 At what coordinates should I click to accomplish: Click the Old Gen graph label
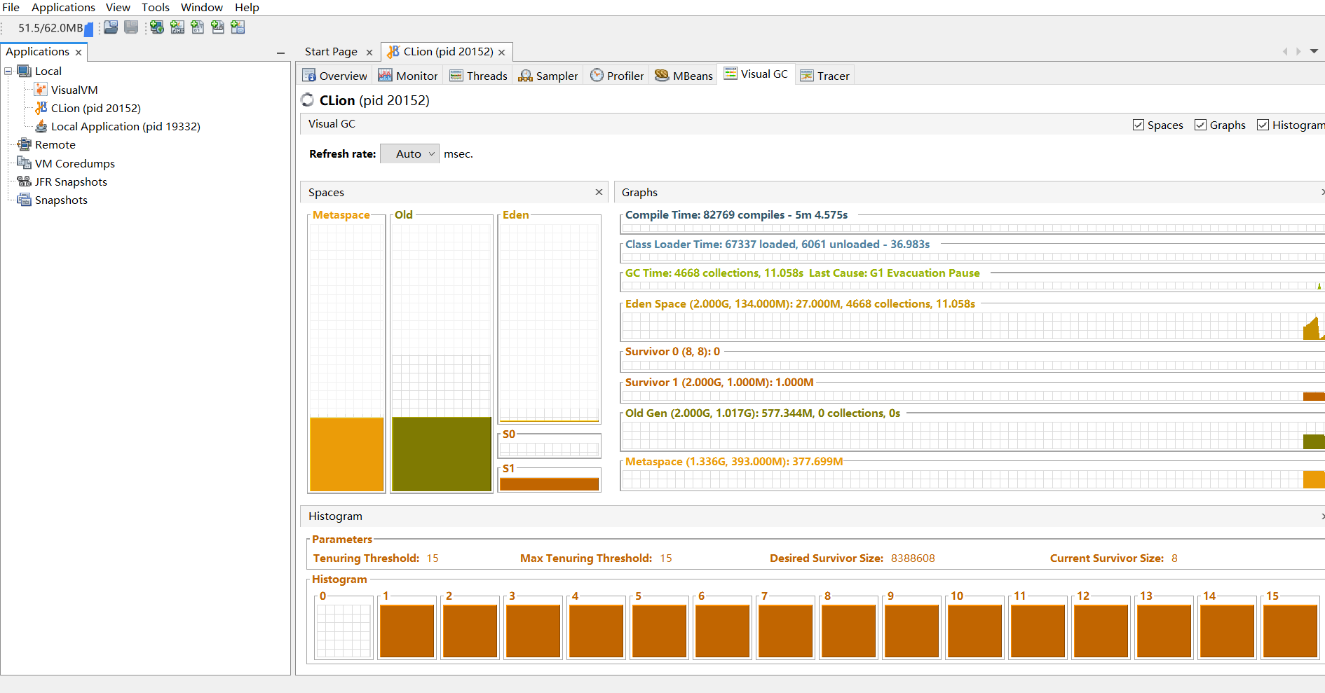click(763, 413)
